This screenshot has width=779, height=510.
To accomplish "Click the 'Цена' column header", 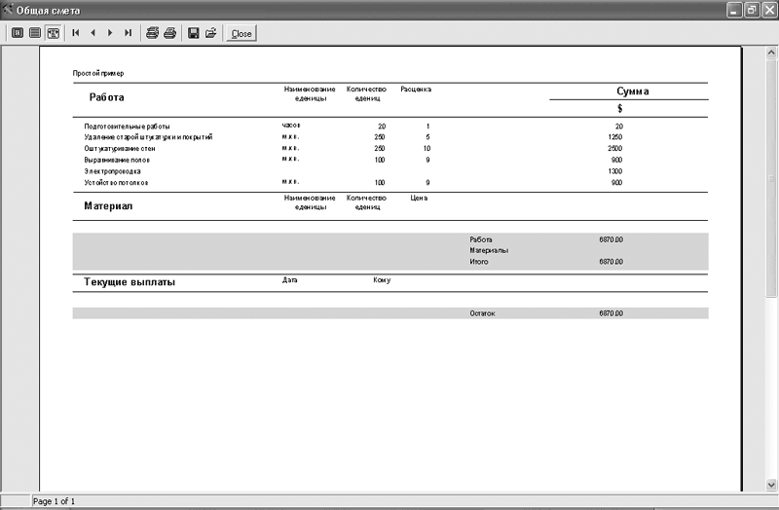I will click(419, 198).
